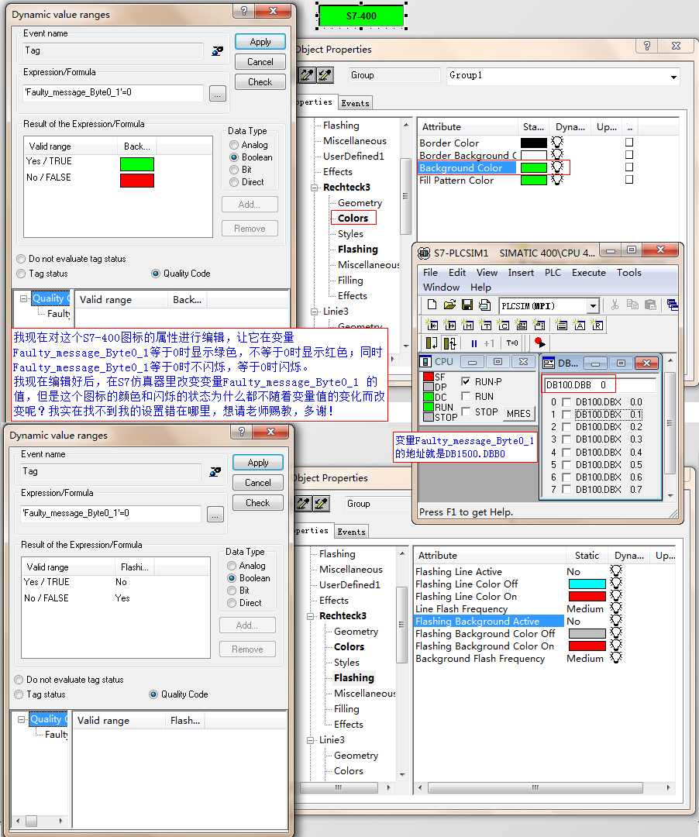Click the red record/playback icon in PLCSIM
699x837 pixels.
click(x=539, y=343)
